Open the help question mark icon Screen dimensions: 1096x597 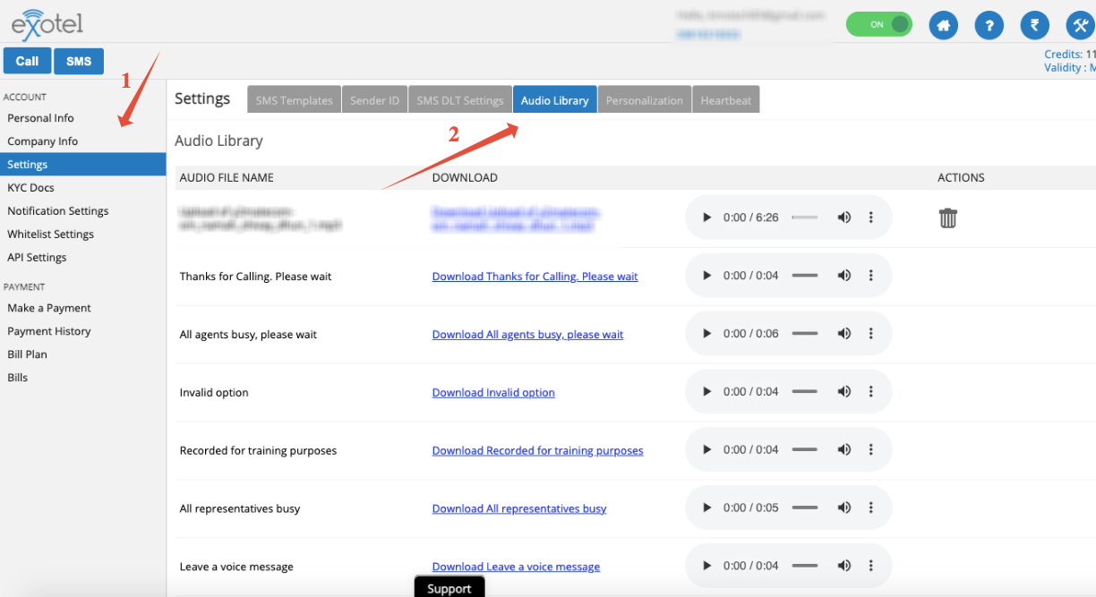(989, 25)
